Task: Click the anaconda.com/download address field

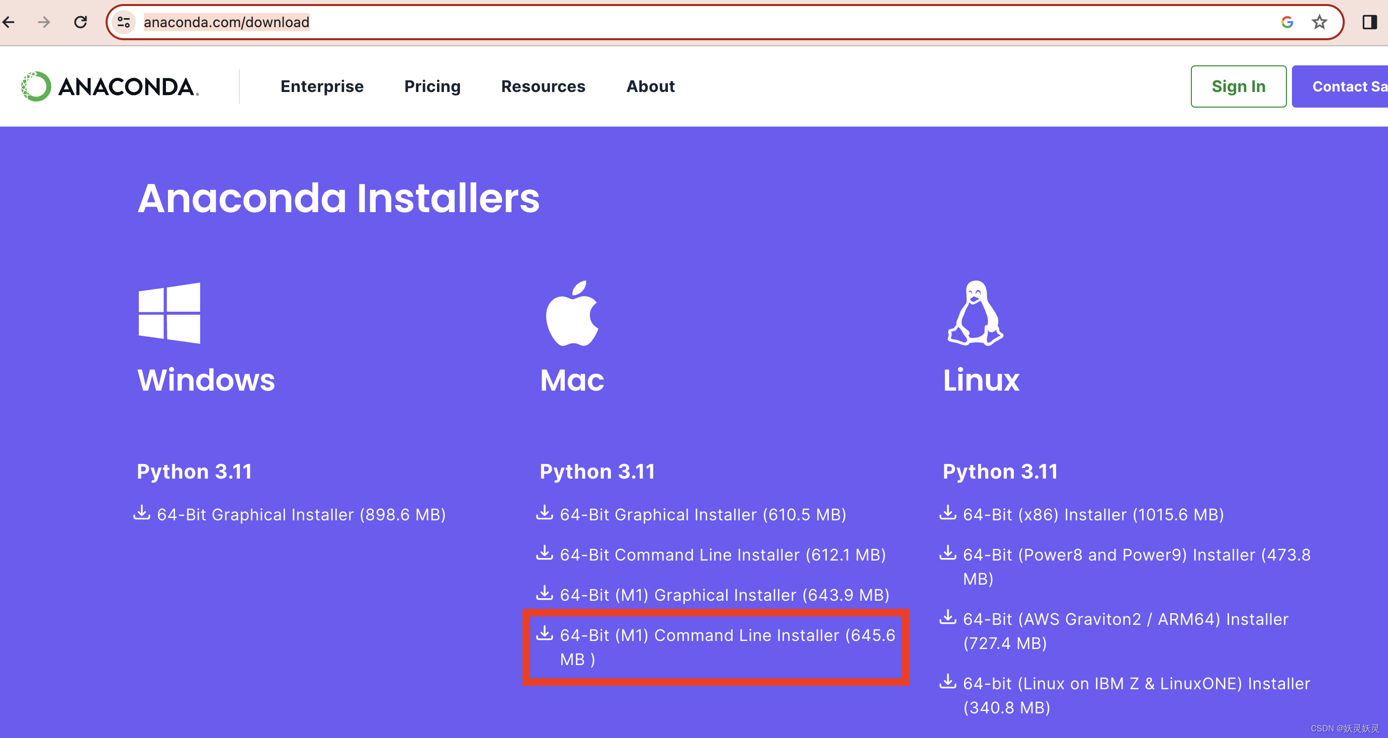Action: (226, 22)
